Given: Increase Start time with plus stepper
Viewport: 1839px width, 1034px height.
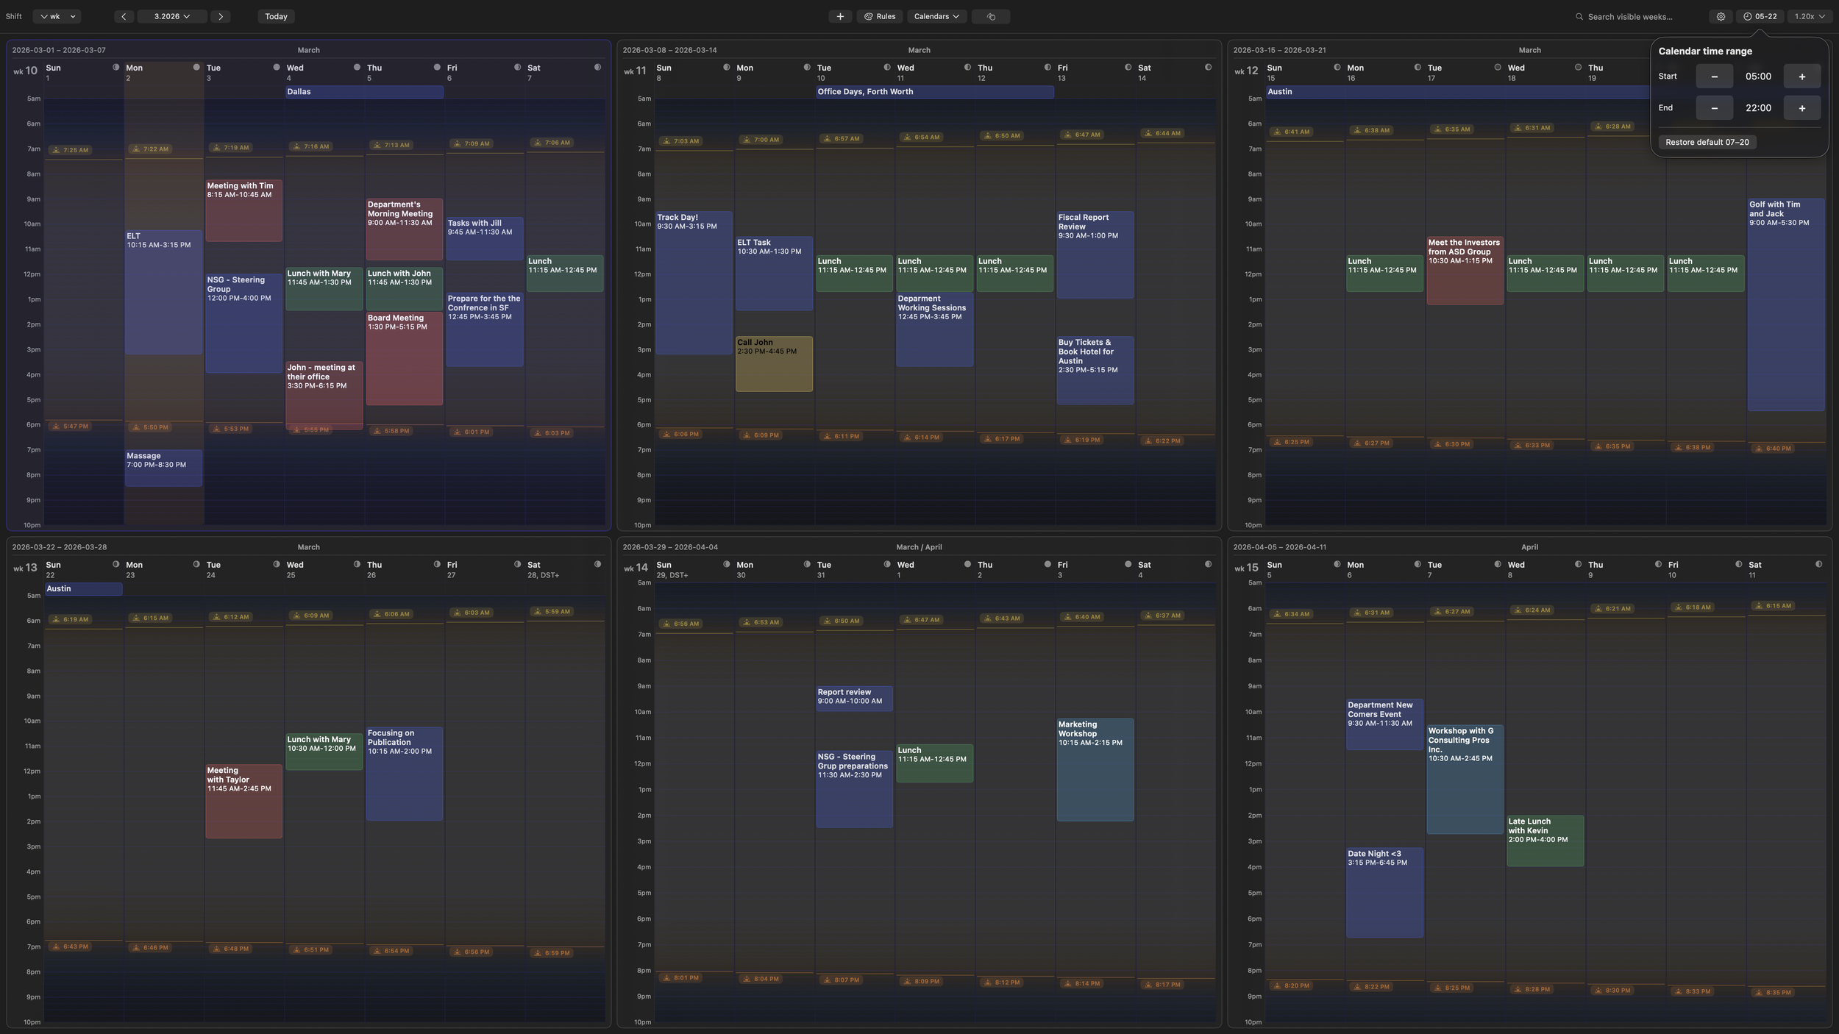Looking at the screenshot, I should [x=1801, y=76].
